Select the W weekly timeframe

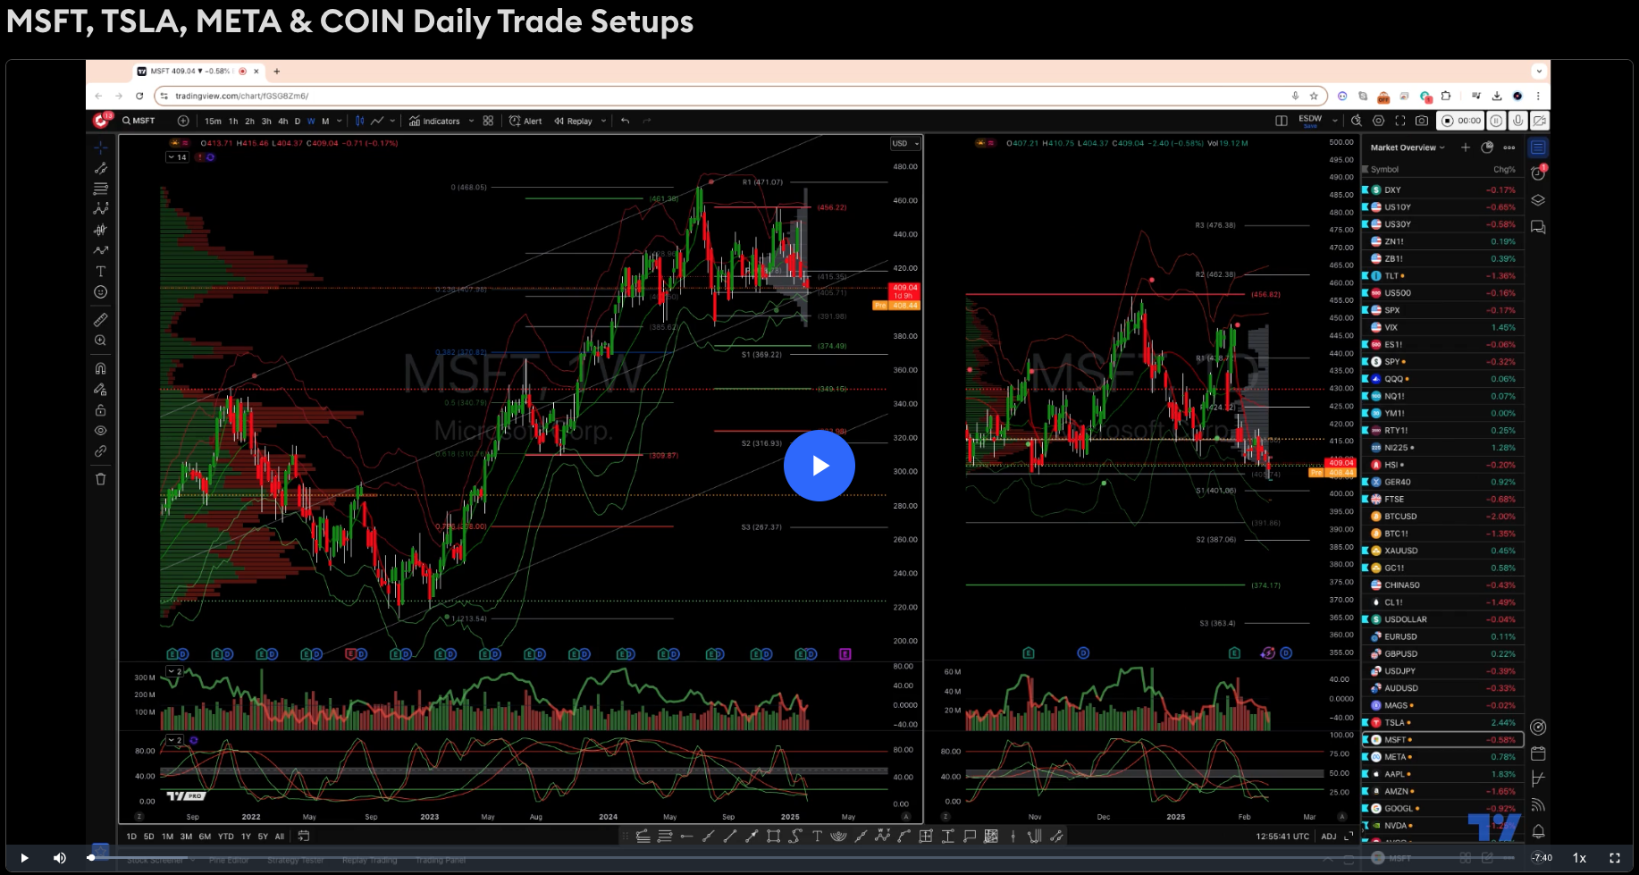311,121
